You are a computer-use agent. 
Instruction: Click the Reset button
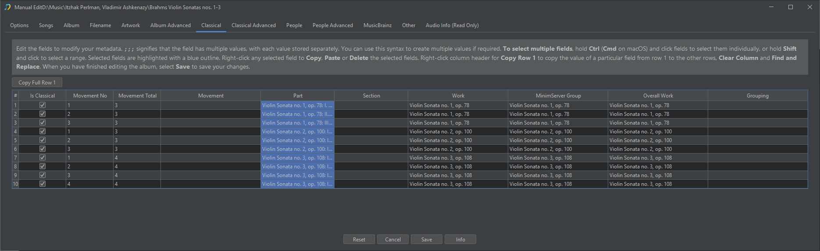click(x=359, y=239)
